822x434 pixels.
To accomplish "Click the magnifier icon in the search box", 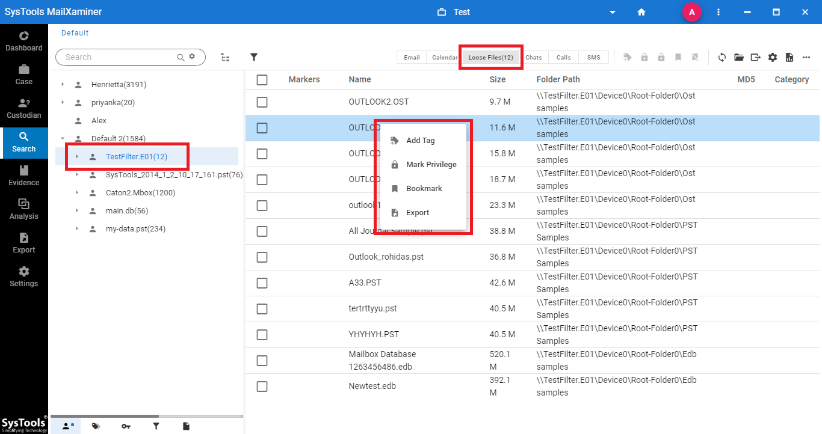I will coord(181,57).
